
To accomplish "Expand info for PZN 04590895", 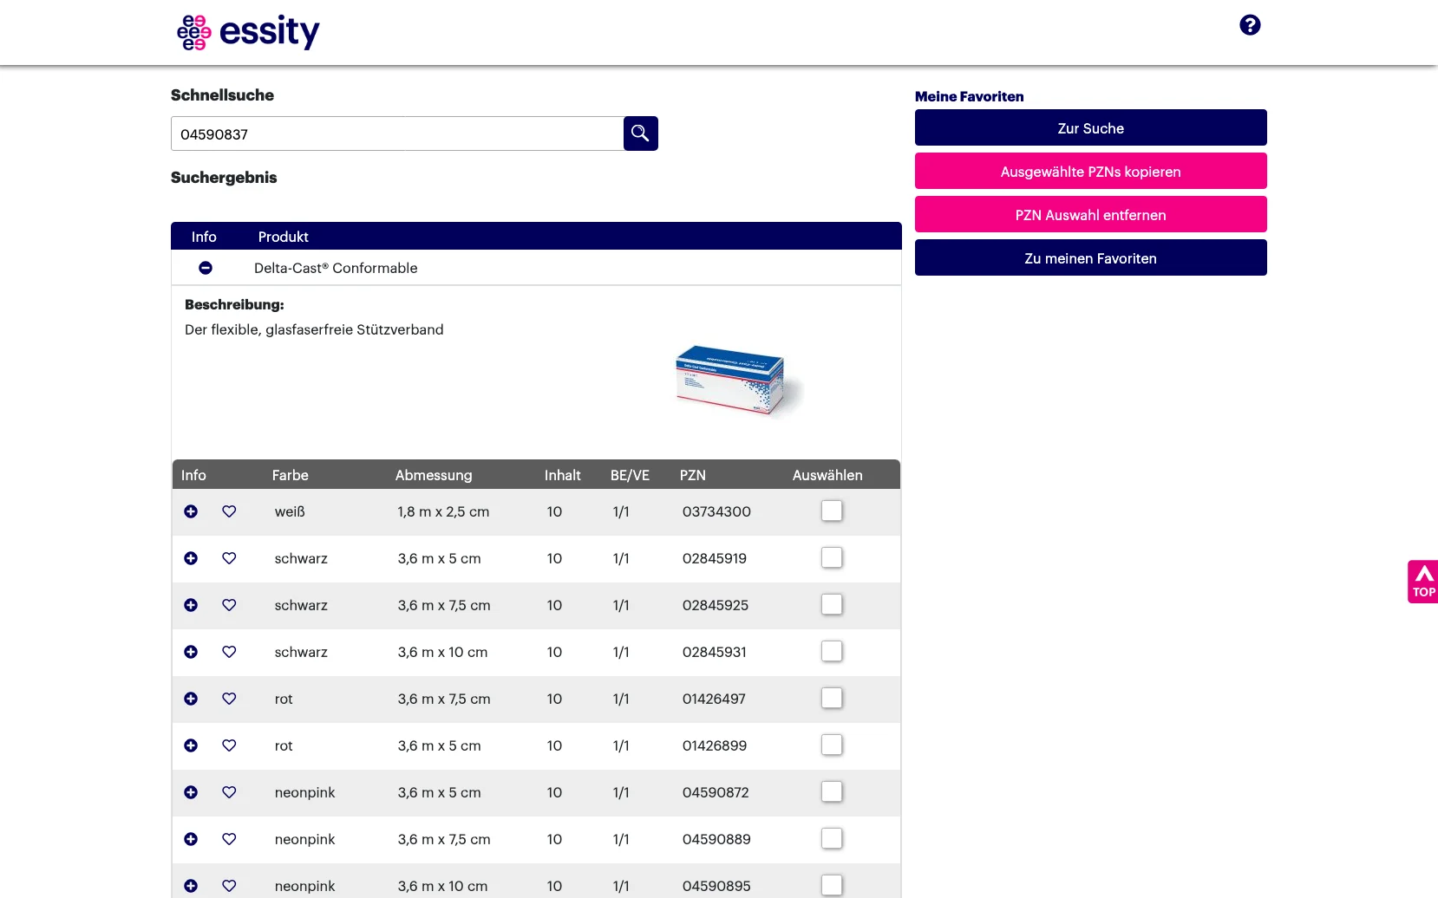I will pos(191,886).
